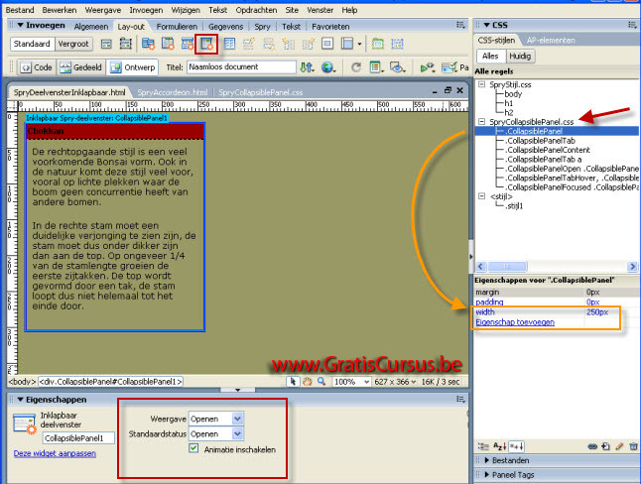
Task: Expand the Bestanden panel
Action: click(x=487, y=460)
